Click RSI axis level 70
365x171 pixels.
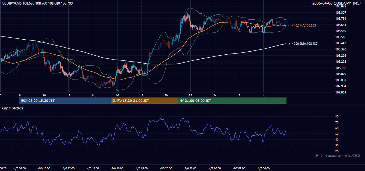coord(337,122)
